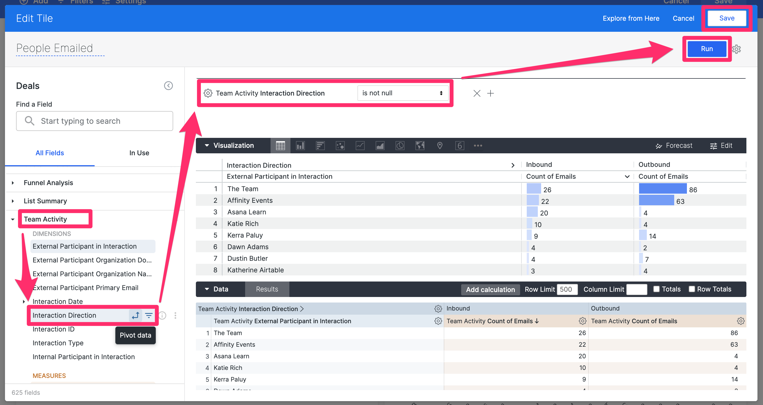Image resolution: width=763 pixels, height=405 pixels.
Task: Select the single value visualization
Action: point(460,145)
